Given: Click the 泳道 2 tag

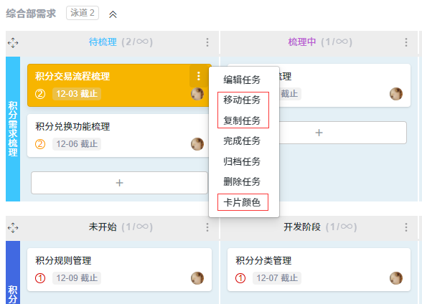Looking at the screenshot, I should coord(83,13).
